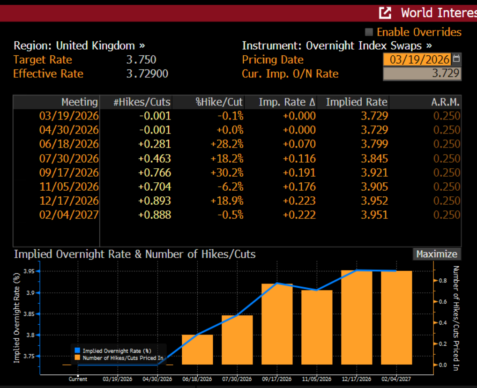The height and width of the screenshot is (388, 477).
Task: Select the Implied Rate column header
Action: [x=357, y=102]
